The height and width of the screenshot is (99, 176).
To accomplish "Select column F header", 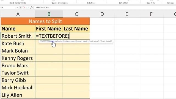I will [x=151, y=14].
